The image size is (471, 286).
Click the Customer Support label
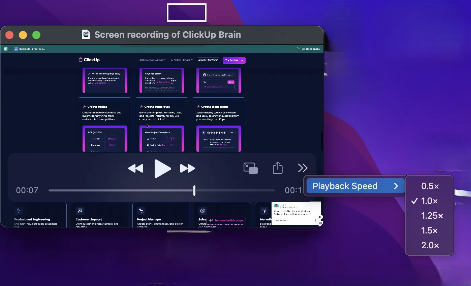(89, 219)
